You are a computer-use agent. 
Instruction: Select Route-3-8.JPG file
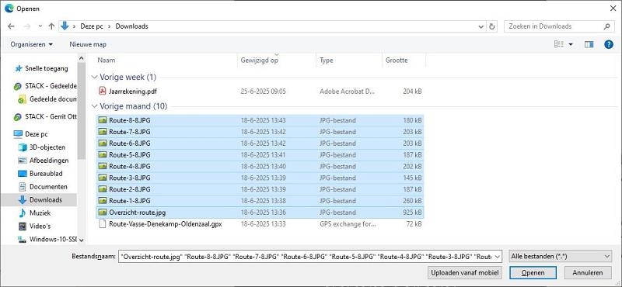pyautogui.click(x=260, y=178)
